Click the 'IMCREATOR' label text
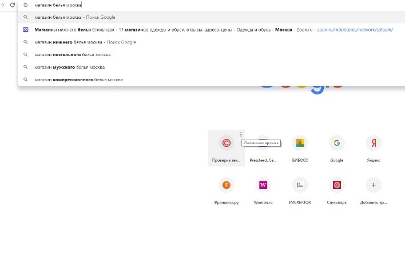 300,203
